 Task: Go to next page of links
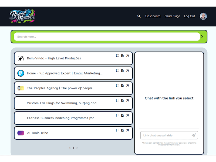coord(77,148)
